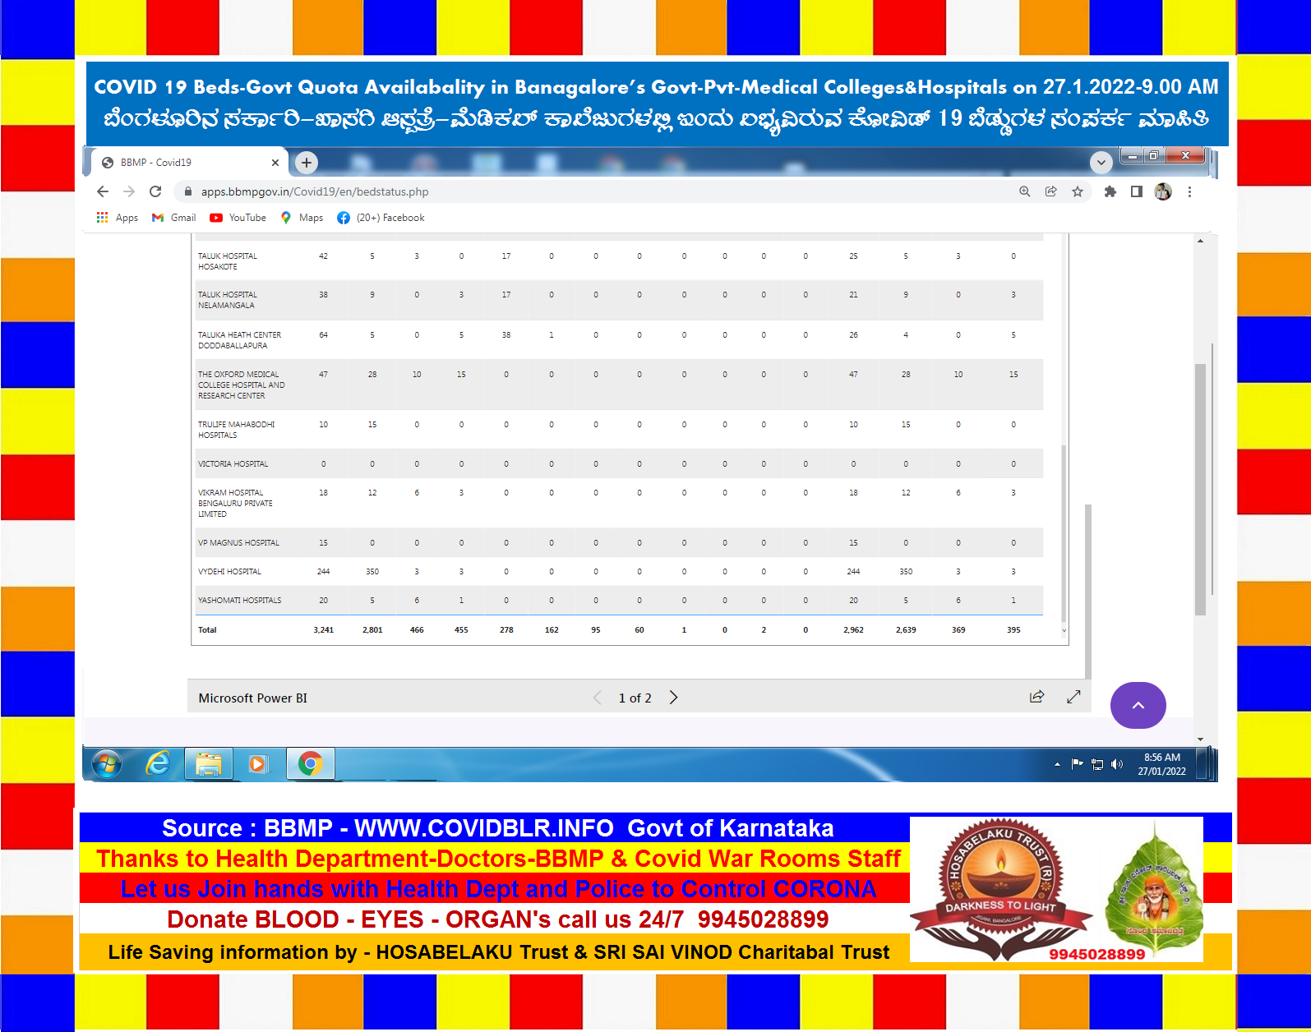Open Facebook bookmark
Image resolution: width=1311 pixels, height=1032 pixels.
pos(381,218)
